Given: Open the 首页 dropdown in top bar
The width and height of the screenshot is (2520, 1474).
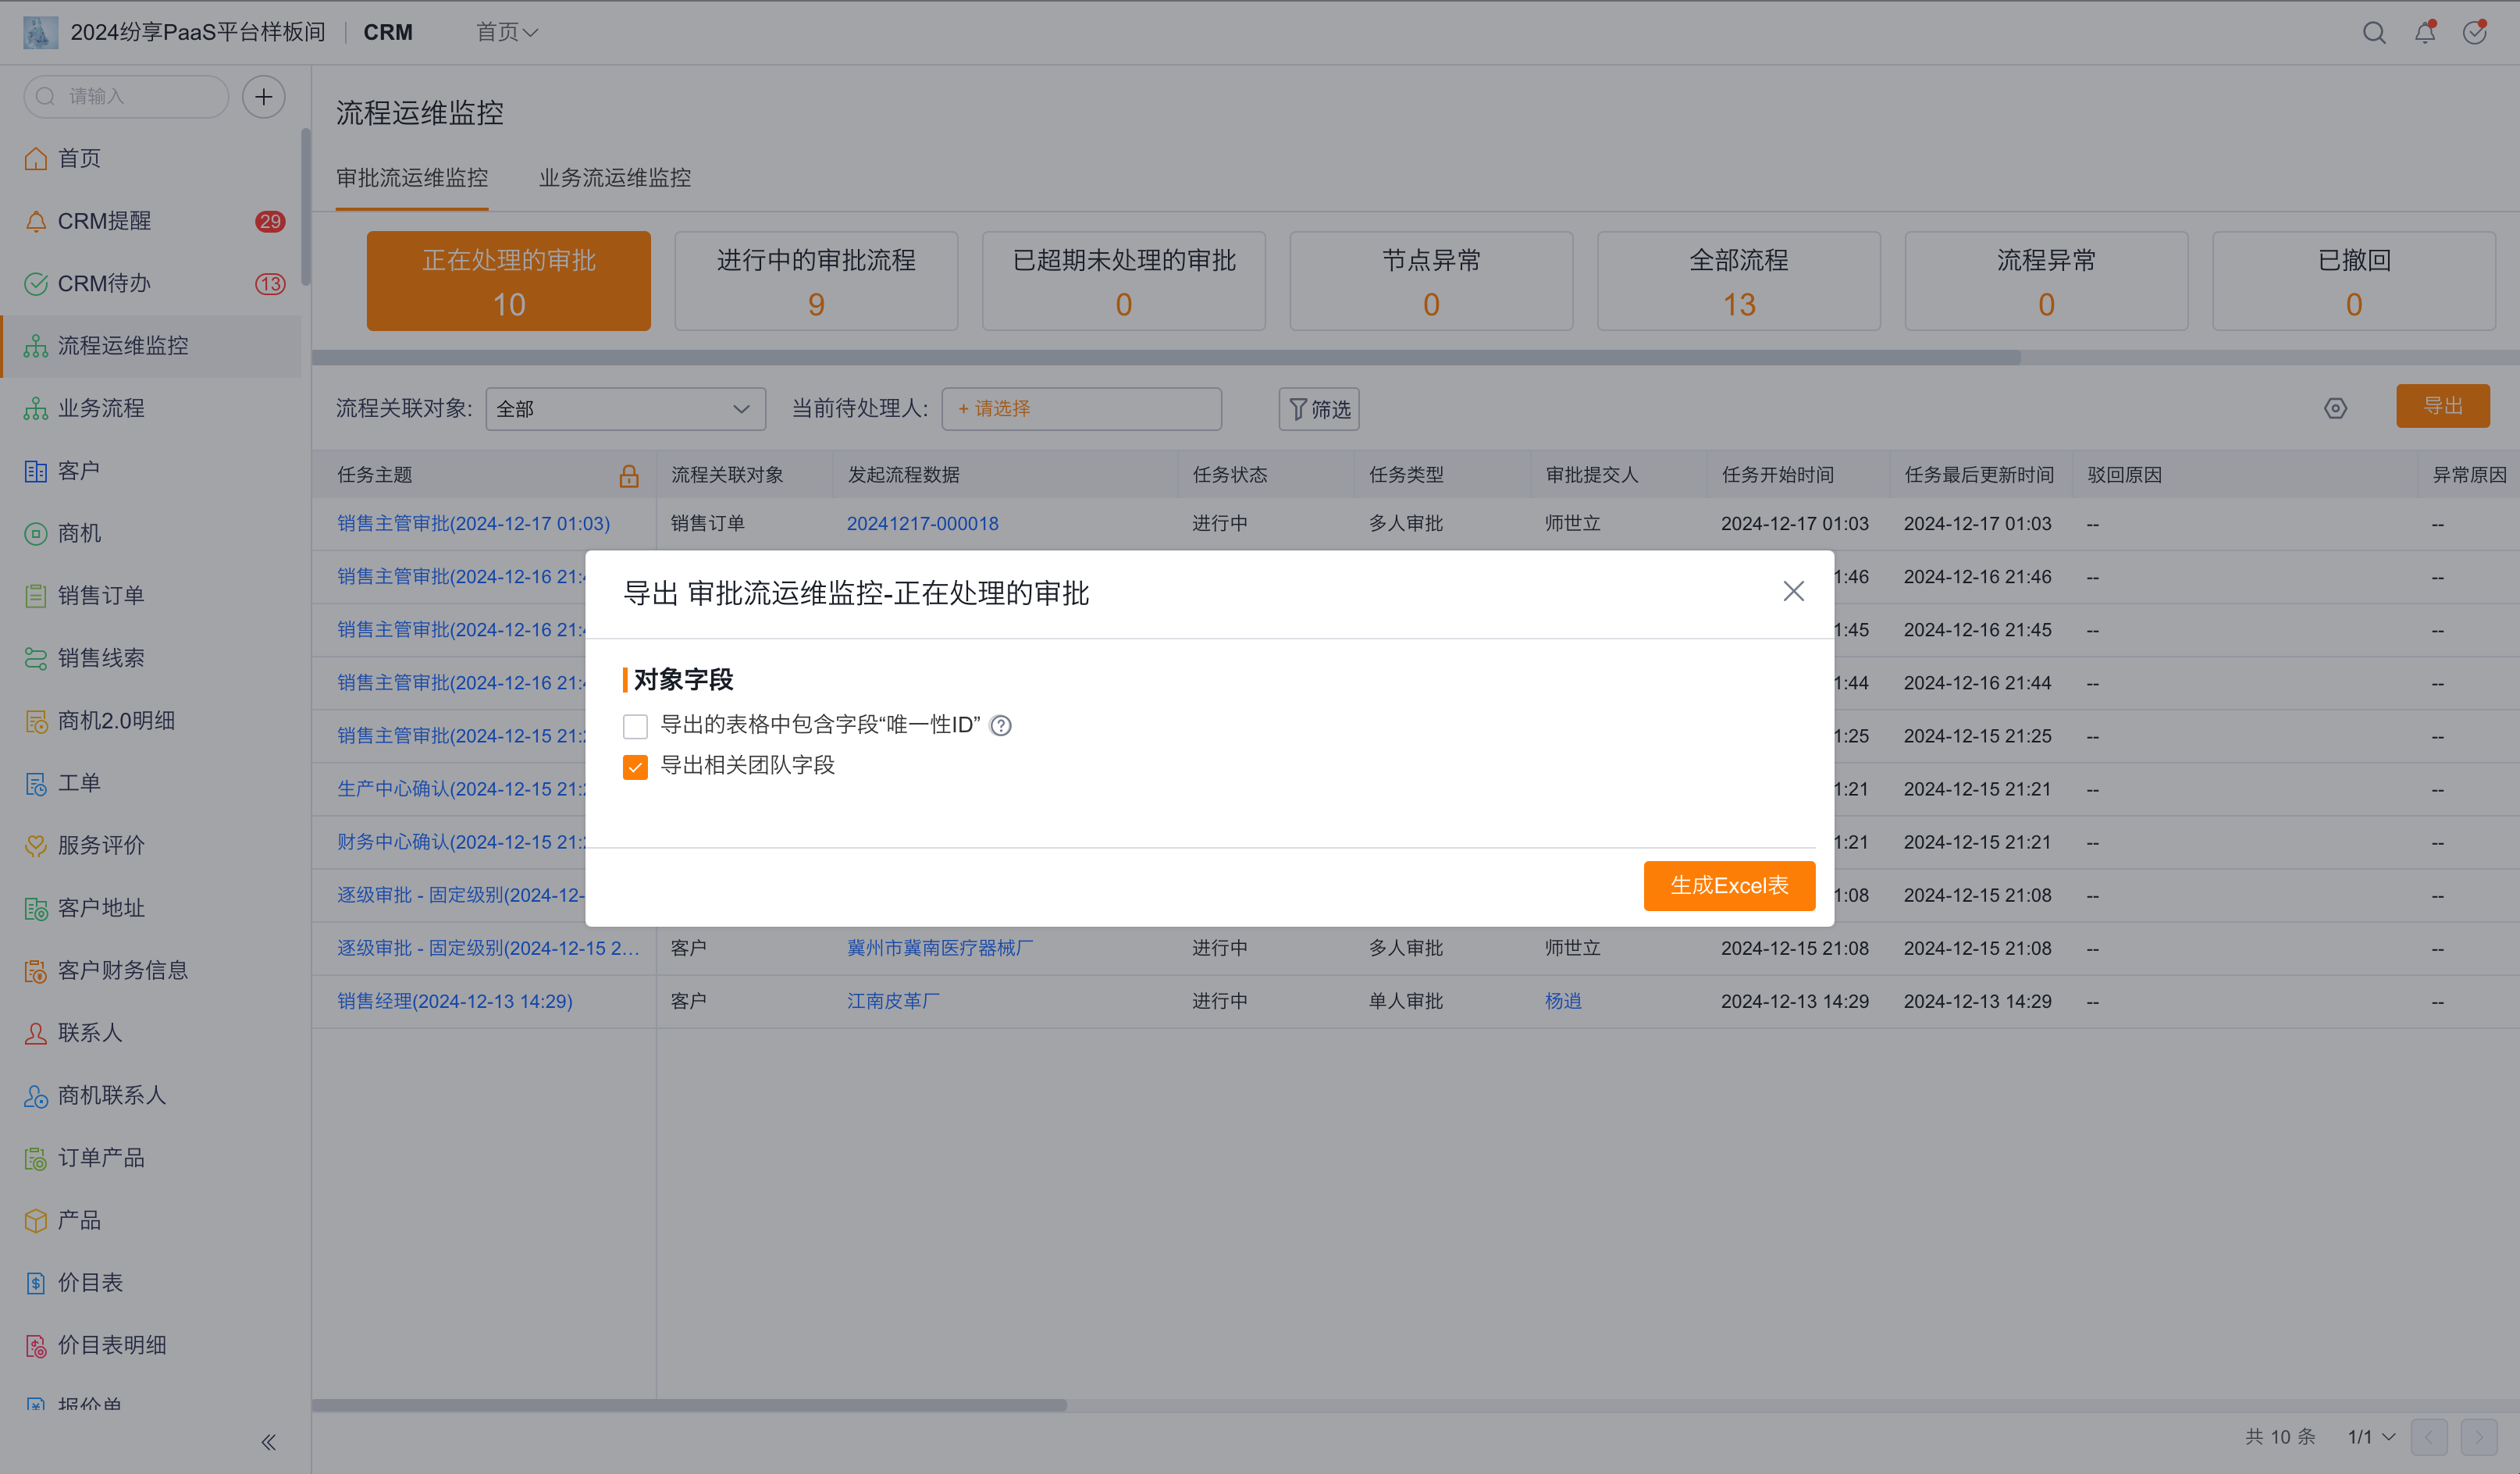Looking at the screenshot, I should tap(507, 33).
